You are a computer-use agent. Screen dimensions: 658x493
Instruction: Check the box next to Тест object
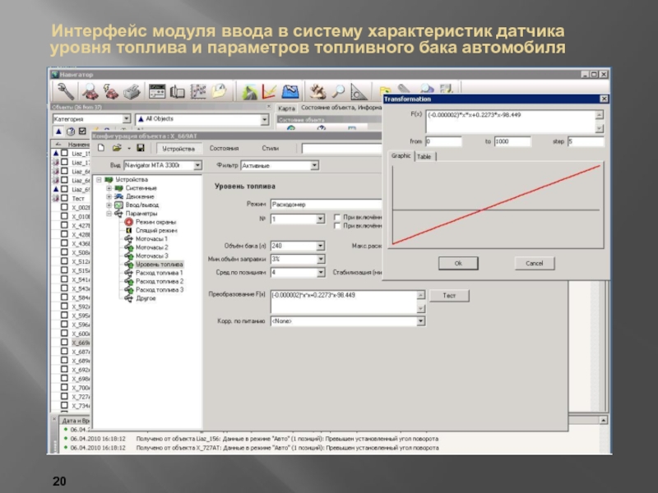click(64, 199)
